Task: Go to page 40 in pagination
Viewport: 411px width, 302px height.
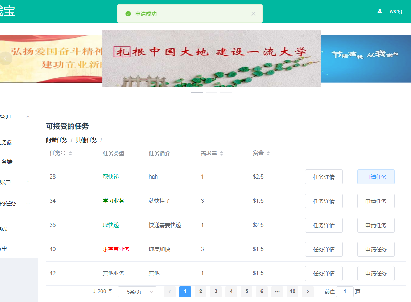Action: (x=292, y=292)
